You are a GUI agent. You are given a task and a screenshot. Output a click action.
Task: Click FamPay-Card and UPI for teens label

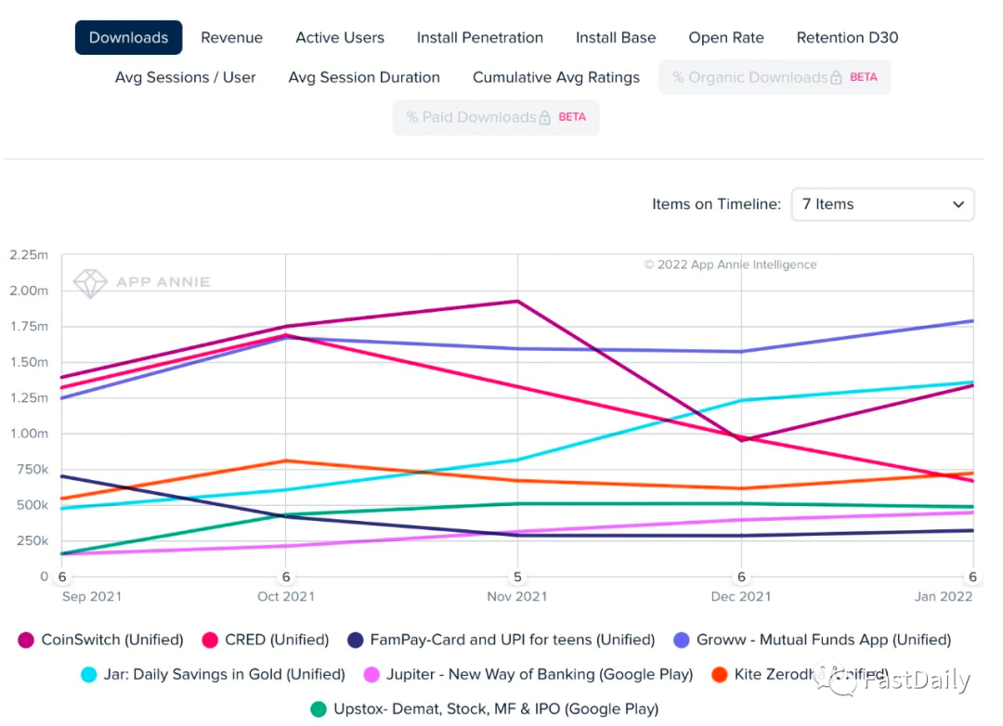pyautogui.click(x=513, y=641)
